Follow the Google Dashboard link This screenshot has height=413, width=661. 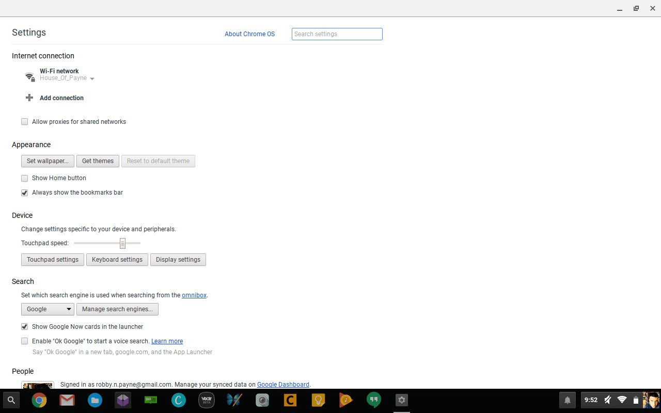[283, 385]
